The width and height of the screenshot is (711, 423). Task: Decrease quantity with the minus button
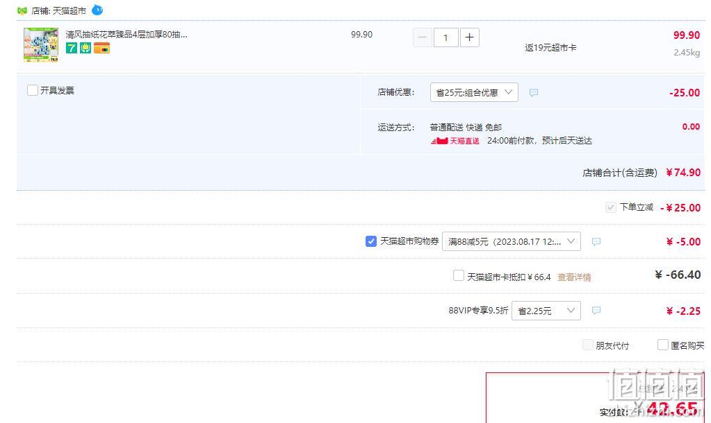pos(422,37)
